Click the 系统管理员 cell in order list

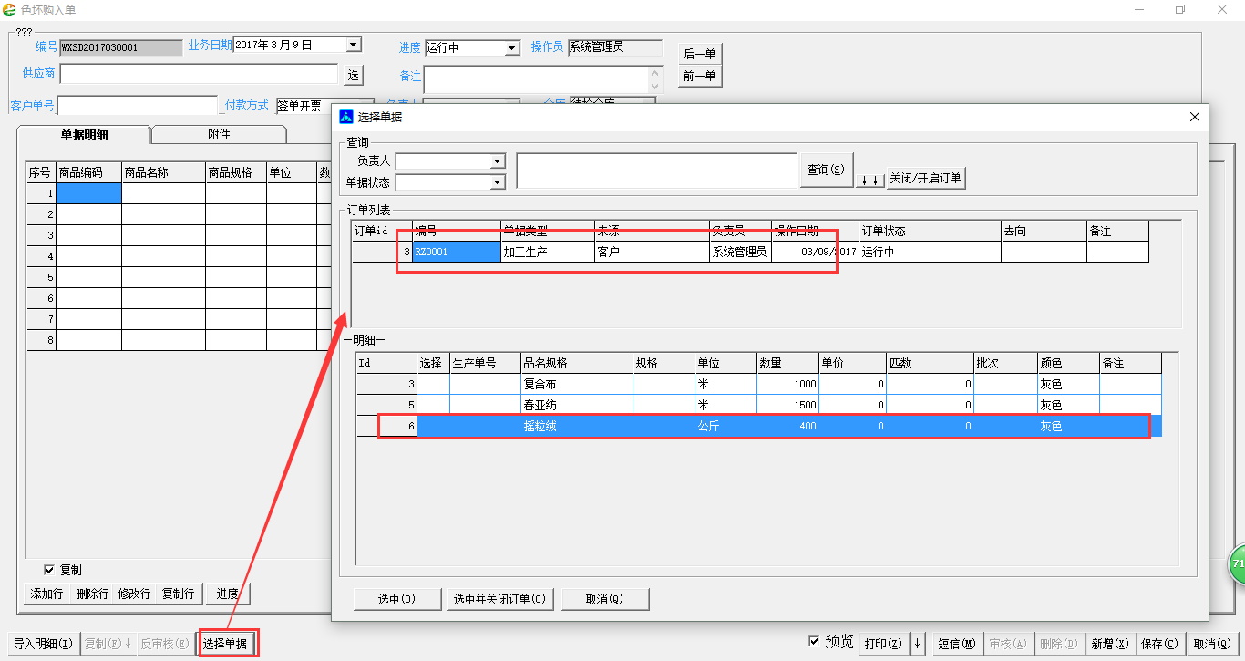[740, 252]
